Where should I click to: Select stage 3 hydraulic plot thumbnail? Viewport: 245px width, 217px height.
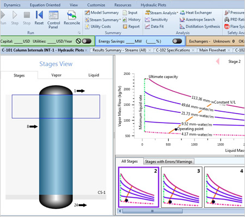coord(181,187)
